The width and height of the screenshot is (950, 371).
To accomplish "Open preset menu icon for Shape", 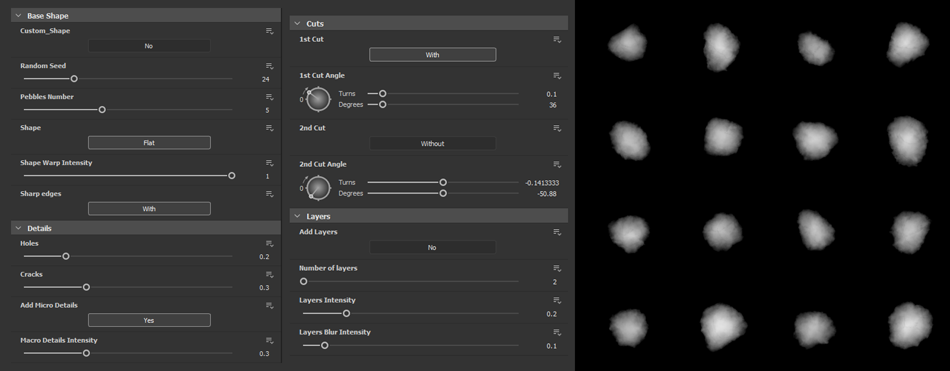I will 270,128.
